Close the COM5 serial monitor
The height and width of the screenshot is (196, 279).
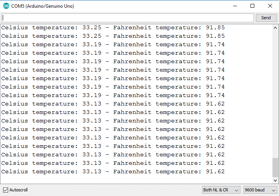pyautogui.click(x=270, y=6)
